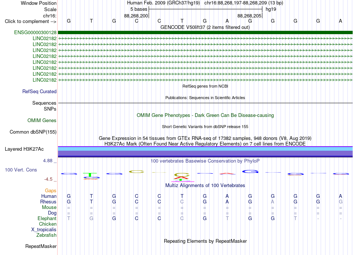
Task: Click the 88,268,205 ruler coordinate
Action: pos(249,16)
